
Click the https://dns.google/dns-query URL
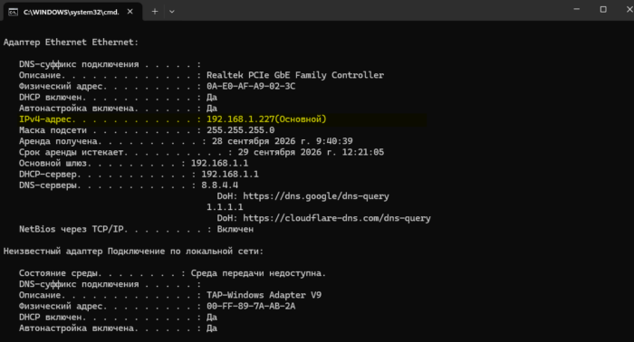pyautogui.click(x=316, y=196)
